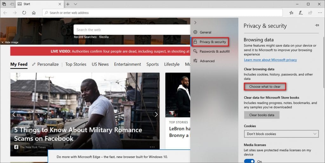This screenshot has width=325, height=163.
Task: Open the LIVE VIDEO news banner
Action: [100, 51]
